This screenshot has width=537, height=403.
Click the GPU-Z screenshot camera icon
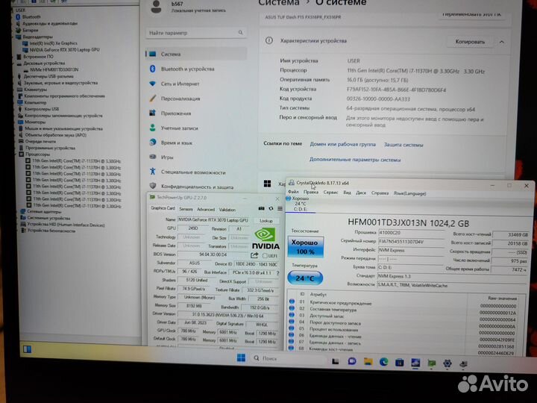[260, 209]
